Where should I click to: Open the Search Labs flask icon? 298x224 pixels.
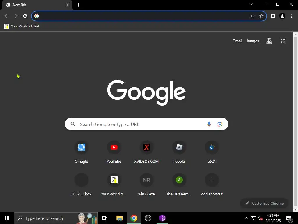point(269,41)
